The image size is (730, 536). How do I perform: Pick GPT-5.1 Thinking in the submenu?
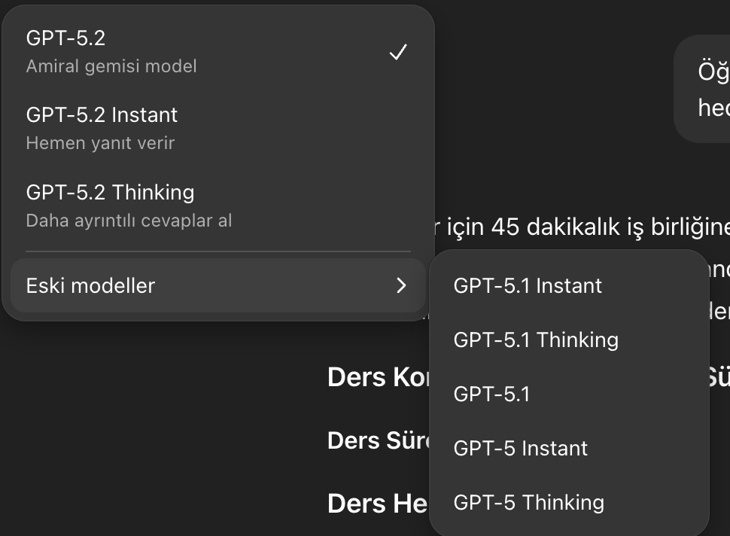click(x=569, y=340)
